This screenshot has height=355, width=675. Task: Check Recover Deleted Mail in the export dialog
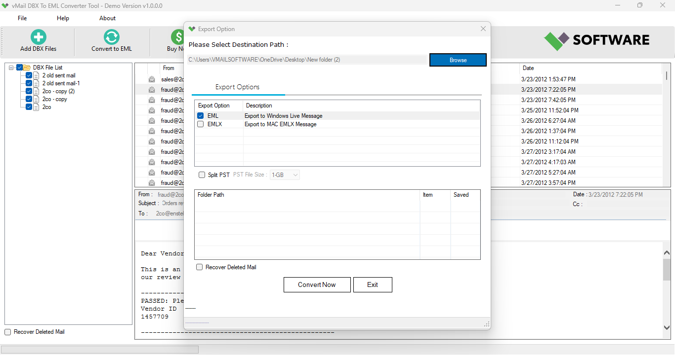pyautogui.click(x=199, y=267)
